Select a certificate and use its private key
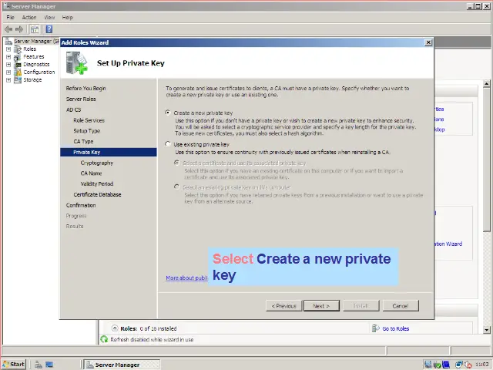The height and width of the screenshot is (370, 493). coord(177,163)
